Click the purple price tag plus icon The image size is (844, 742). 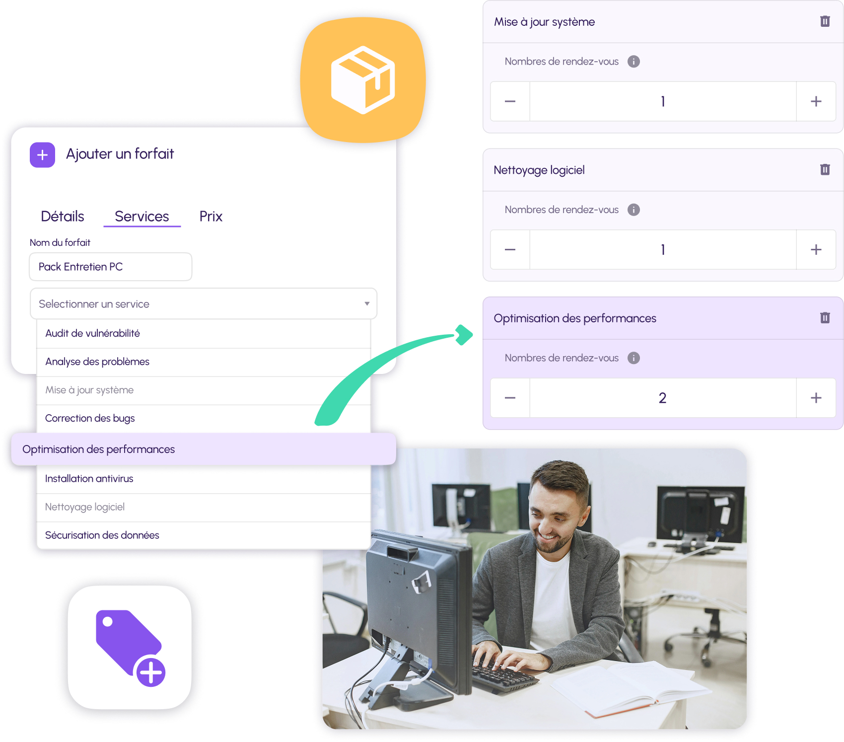pos(130,647)
